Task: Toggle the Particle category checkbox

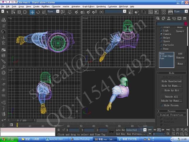Action: (161, 45)
